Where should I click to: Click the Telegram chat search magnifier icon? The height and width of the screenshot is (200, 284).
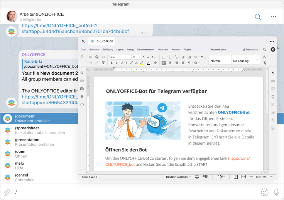[x=258, y=17]
